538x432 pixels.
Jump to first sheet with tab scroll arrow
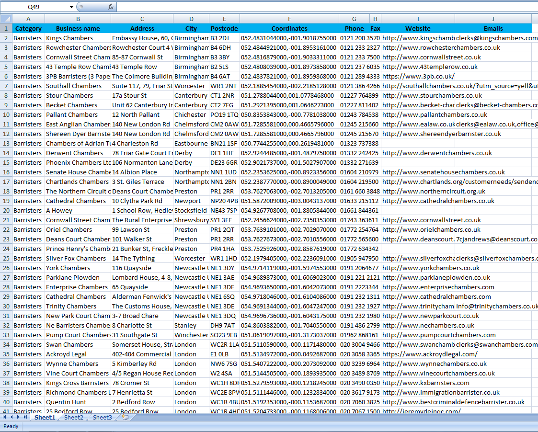pos(5,418)
